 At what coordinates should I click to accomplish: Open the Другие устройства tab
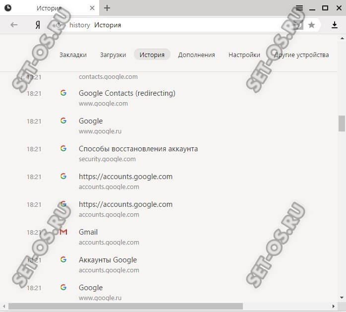tap(301, 55)
